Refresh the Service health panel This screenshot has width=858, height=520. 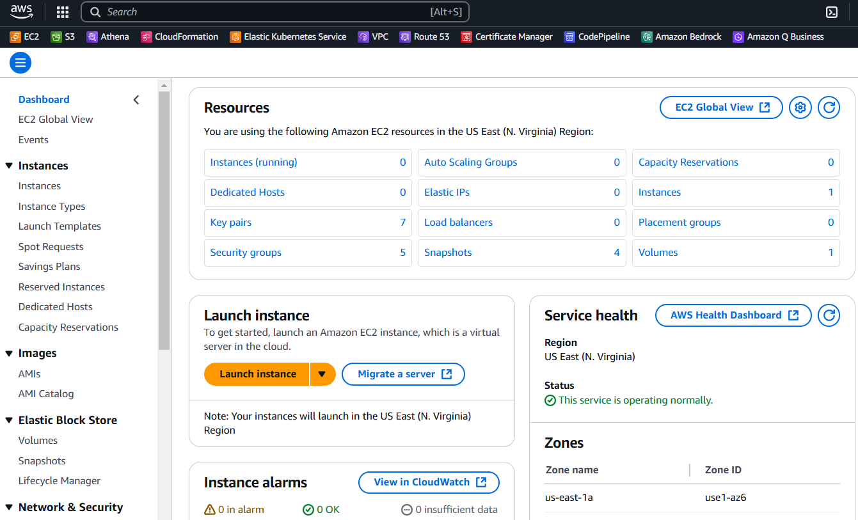click(829, 315)
